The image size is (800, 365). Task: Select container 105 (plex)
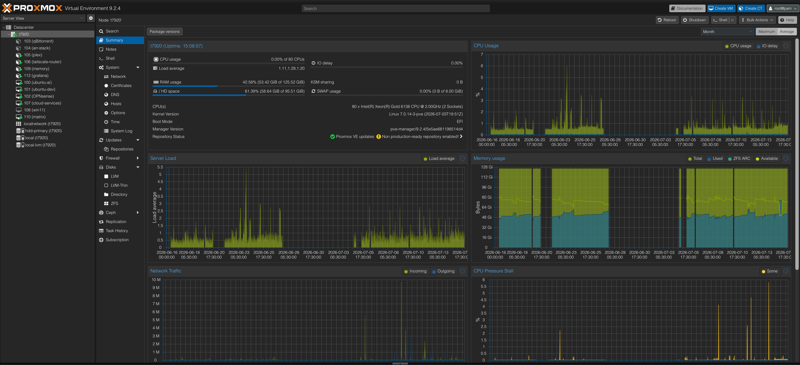[x=33, y=55]
